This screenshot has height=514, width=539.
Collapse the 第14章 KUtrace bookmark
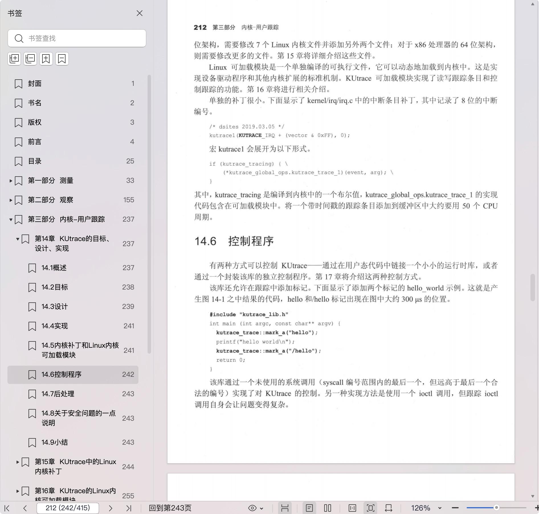pyautogui.click(x=18, y=239)
